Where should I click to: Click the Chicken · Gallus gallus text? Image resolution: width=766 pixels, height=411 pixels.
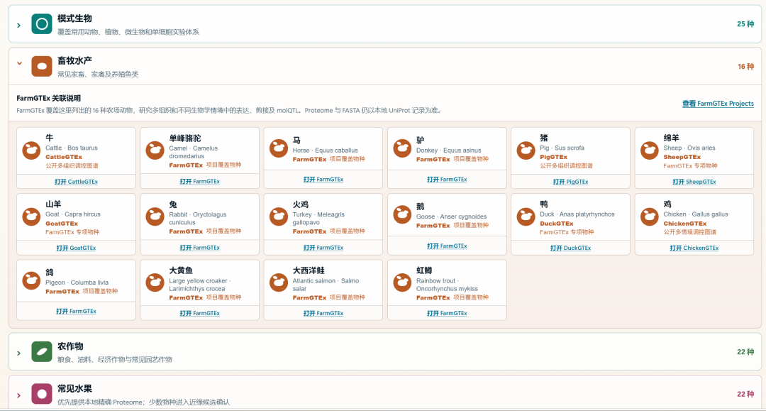pyautogui.click(x=696, y=214)
